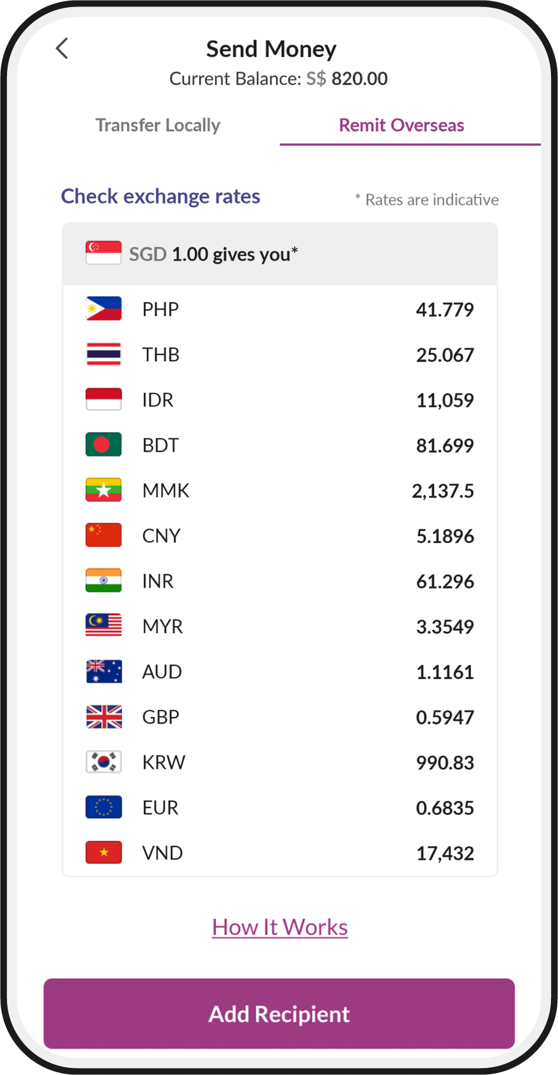The image size is (558, 1075).
Task: Click the Check exchange rates heading
Action: click(160, 196)
